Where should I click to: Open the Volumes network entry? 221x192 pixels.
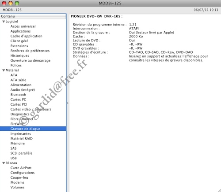[17, 187]
